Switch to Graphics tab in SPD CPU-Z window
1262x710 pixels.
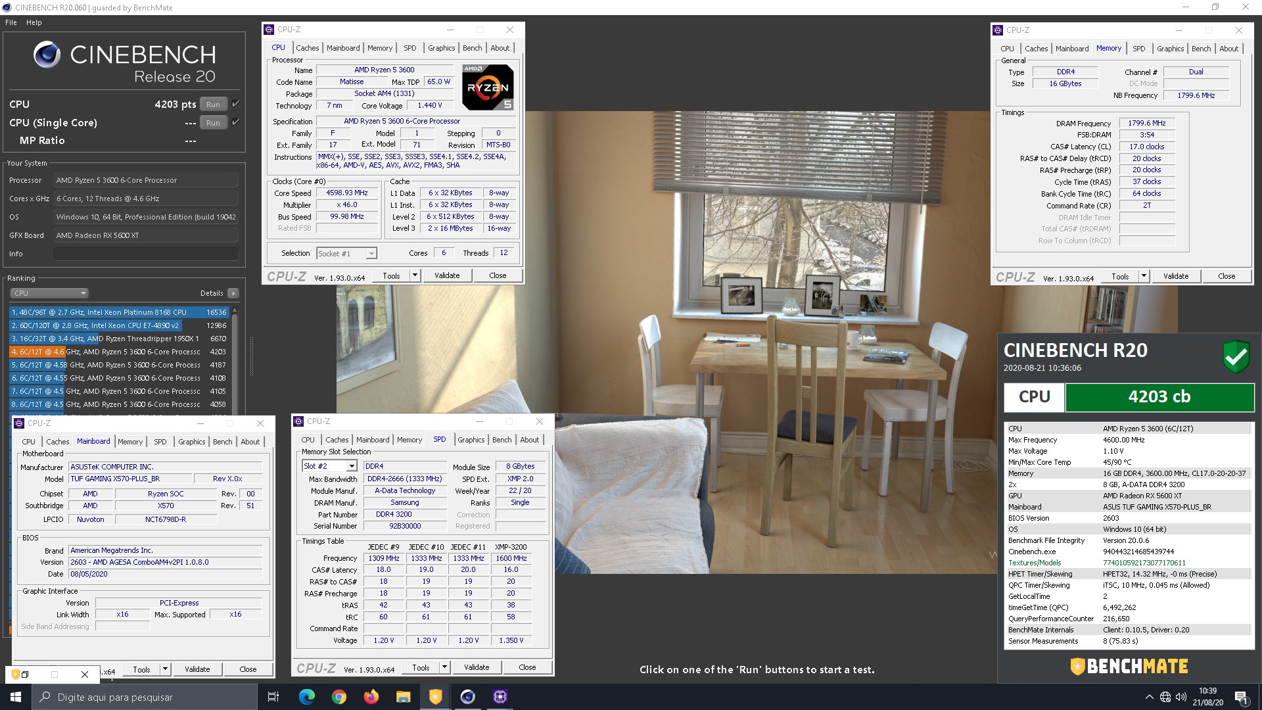[471, 440]
